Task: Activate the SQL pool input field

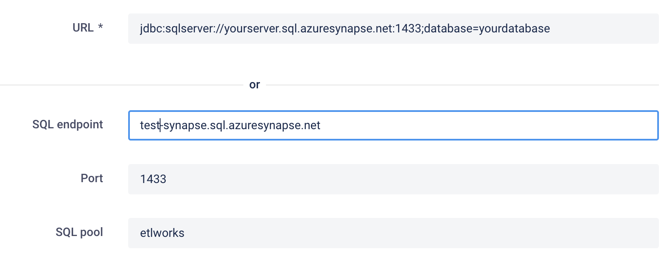Action: click(x=393, y=233)
